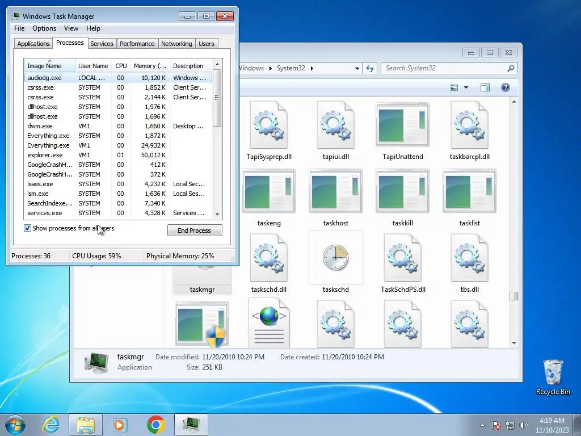Click the search magnifier icon in Explorer

511,68
